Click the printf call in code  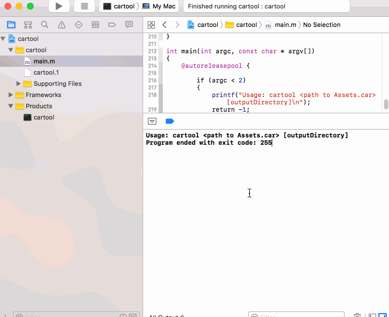(223, 95)
